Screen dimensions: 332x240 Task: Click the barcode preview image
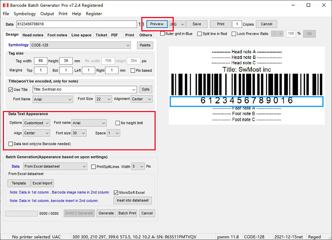(x=247, y=86)
